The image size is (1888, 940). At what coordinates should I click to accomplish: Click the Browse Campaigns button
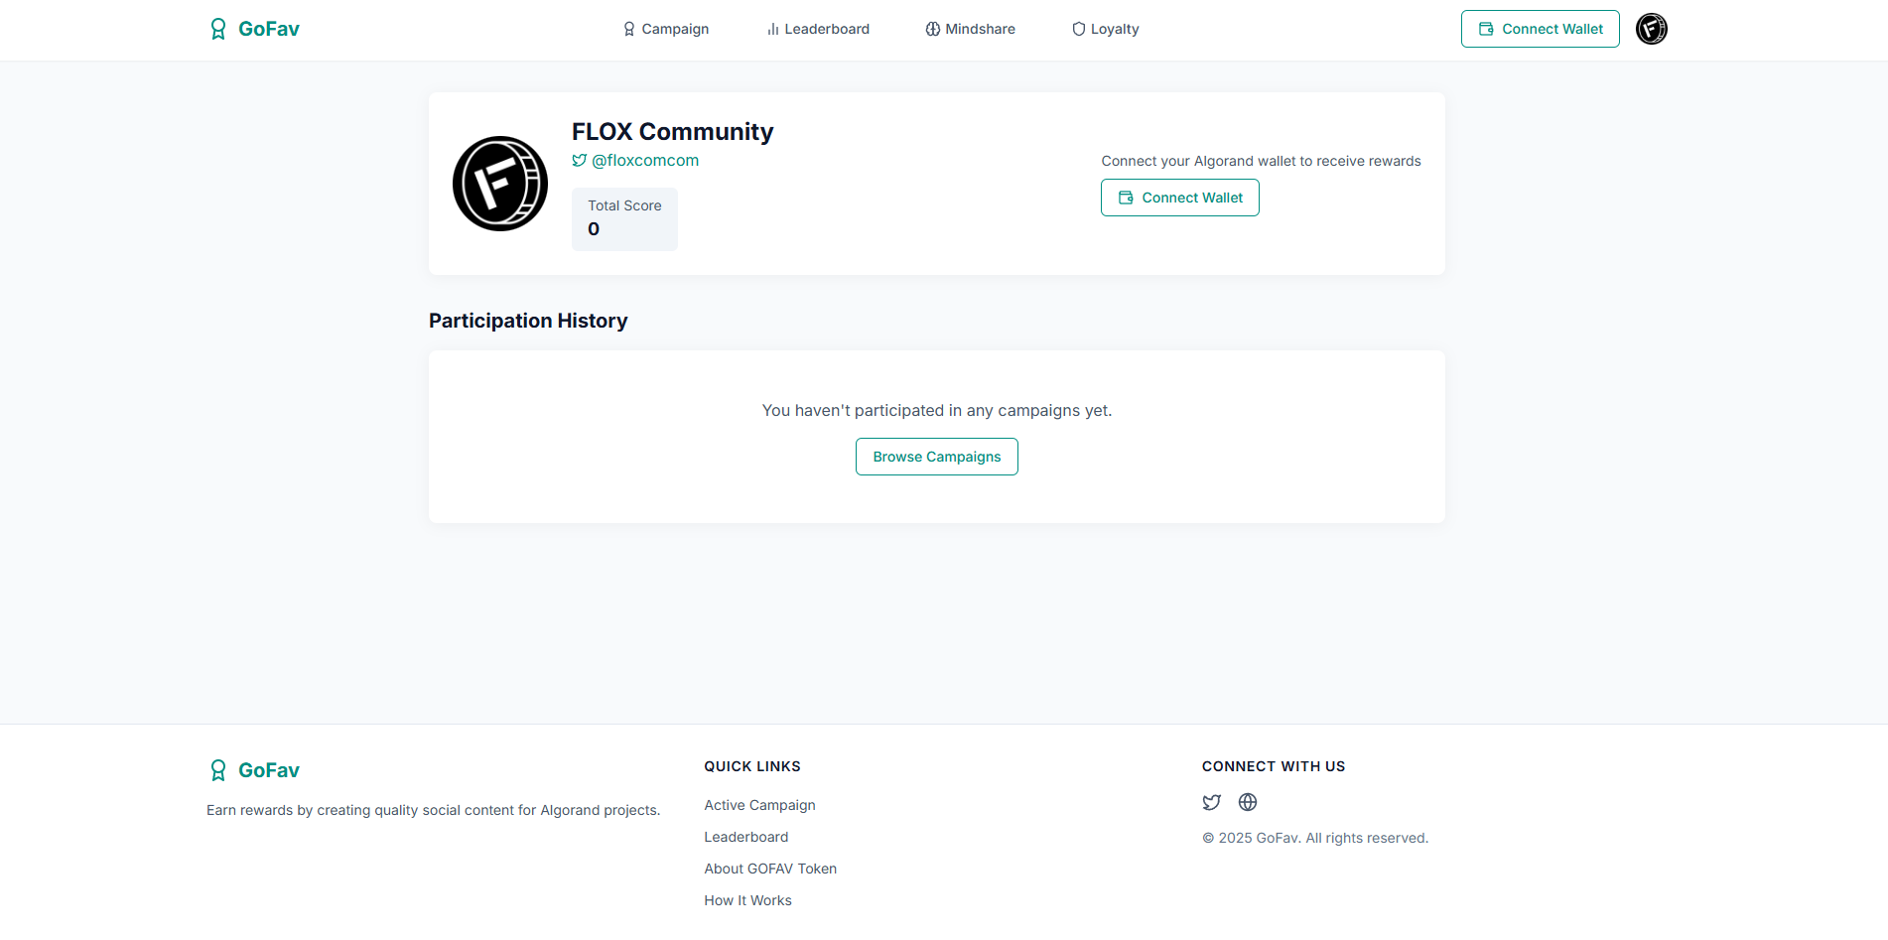tap(936, 457)
